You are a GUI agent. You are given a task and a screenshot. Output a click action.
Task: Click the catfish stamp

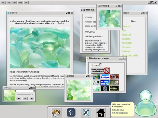(x=114, y=89)
